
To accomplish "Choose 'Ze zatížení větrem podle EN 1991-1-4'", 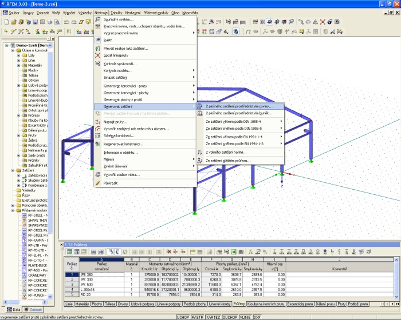I will (240, 137).
